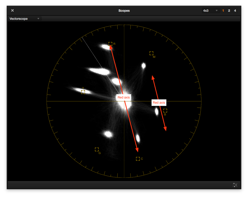Image resolution: width=248 pixels, height=197 pixels.
Task: Enable the two-scope layout (2)
Action: (229, 11)
